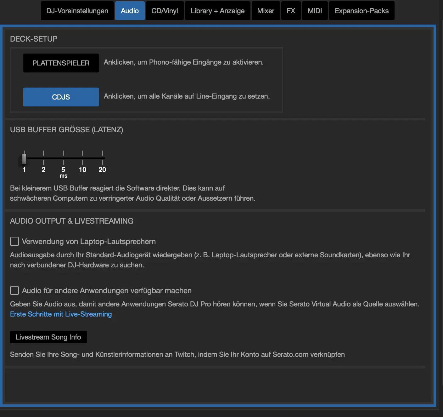The width and height of the screenshot is (443, 417).
Task: Open the FX settings tab
Action: click(x=291, y=11)
